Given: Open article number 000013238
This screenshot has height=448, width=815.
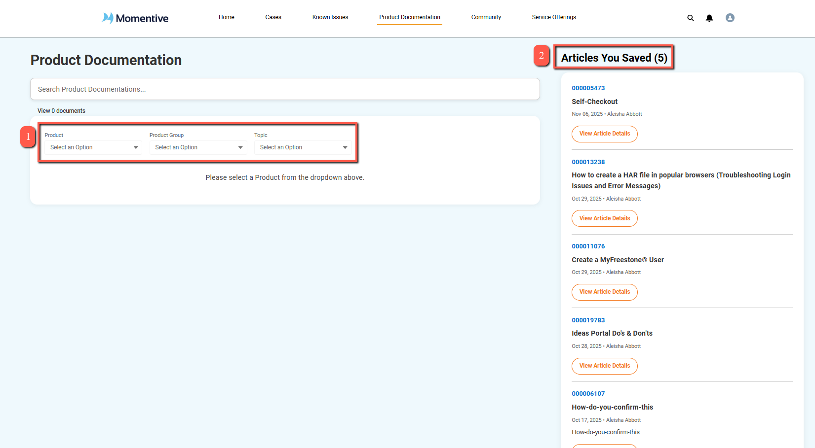Looking at the screenshot, I should click(588, 162).
